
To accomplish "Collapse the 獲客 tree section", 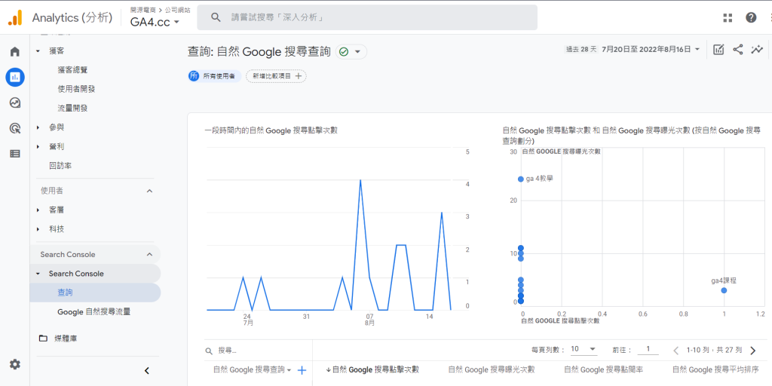I will click(x=38, y=51).
